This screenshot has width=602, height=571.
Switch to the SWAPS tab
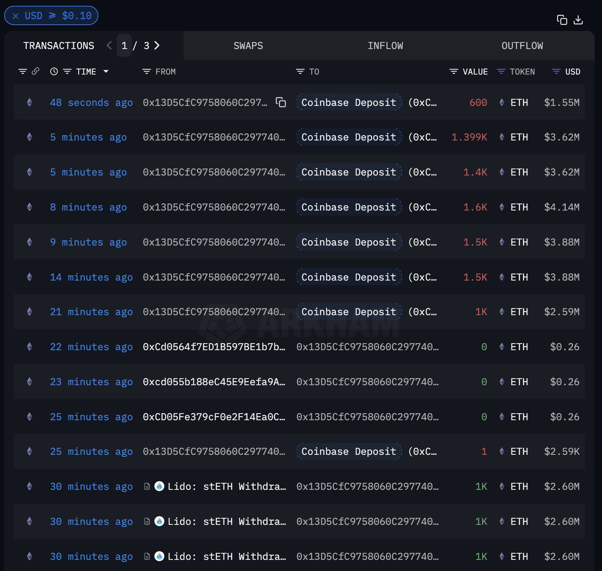[x=248, y=46]
